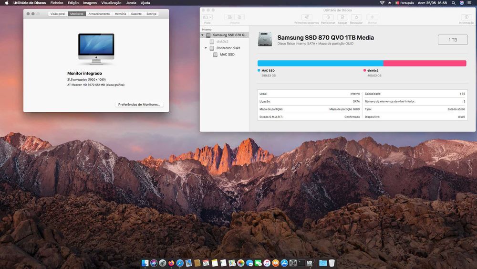Image resolution: width=477 pixels, height=269 pixels.
Task: Open Safari from the Dock
Action: pos(180,263)
